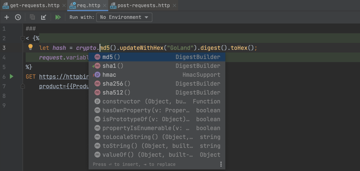Viewport: 360px width, 171px height.
Task: Run all requests with double-arrow icon
Action: 58,17
